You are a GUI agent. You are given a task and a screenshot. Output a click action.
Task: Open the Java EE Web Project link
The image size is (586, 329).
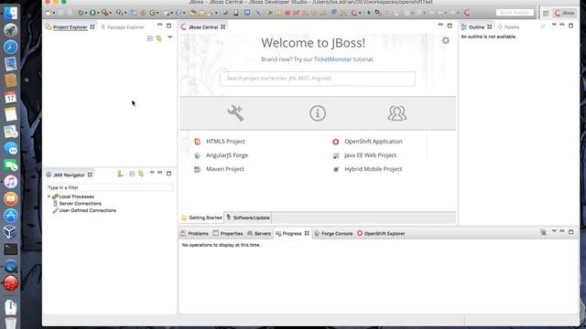[x=370, y=155]
